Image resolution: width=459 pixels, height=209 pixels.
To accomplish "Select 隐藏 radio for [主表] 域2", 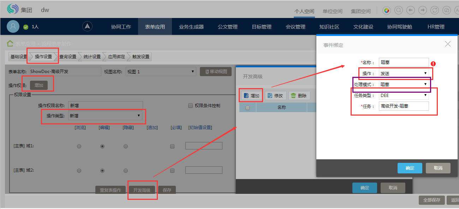I will 126,171.
